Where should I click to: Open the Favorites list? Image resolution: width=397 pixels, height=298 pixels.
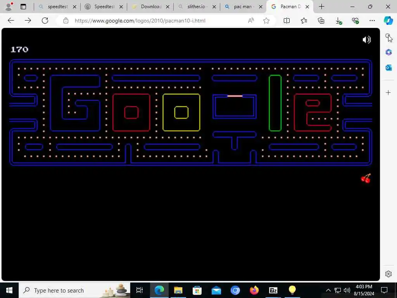(x=304, y=21)
